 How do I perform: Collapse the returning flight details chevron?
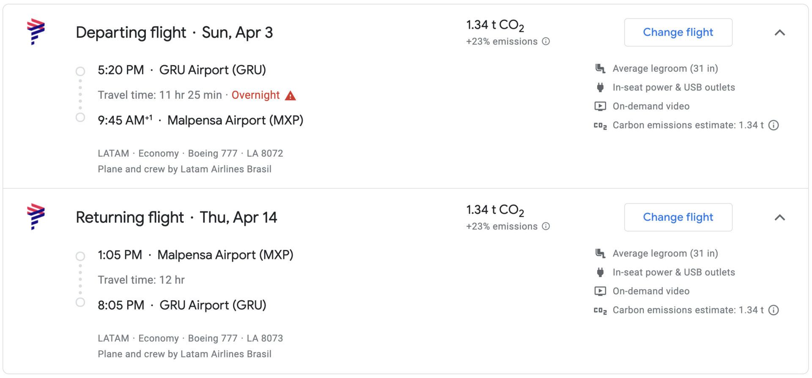[780, 218]
